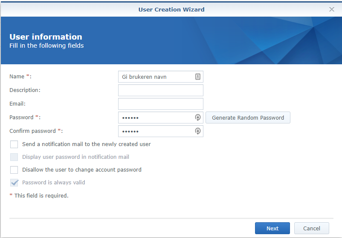This screenshot has width=342, height=238.
Task: Cancel the user creation wizard
Action: point(311,228)
